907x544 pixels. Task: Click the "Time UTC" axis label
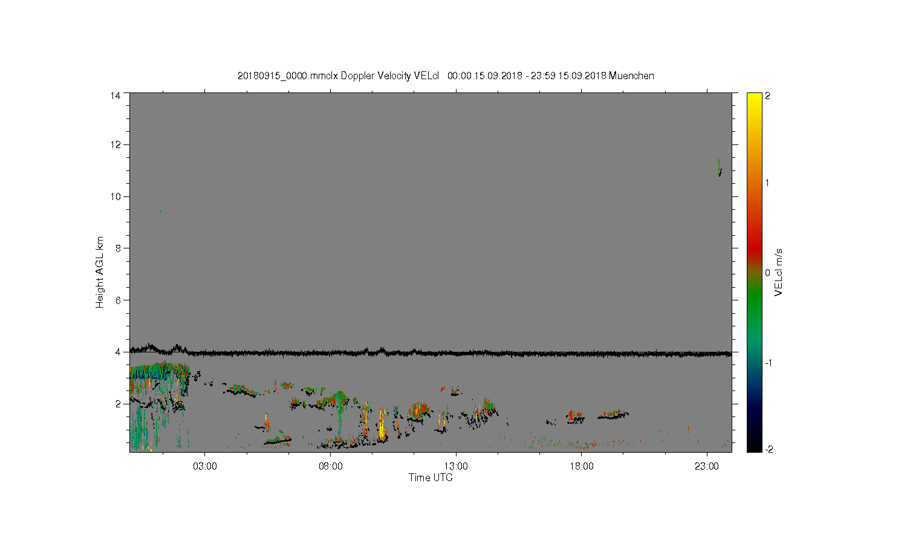coord(431,478)
